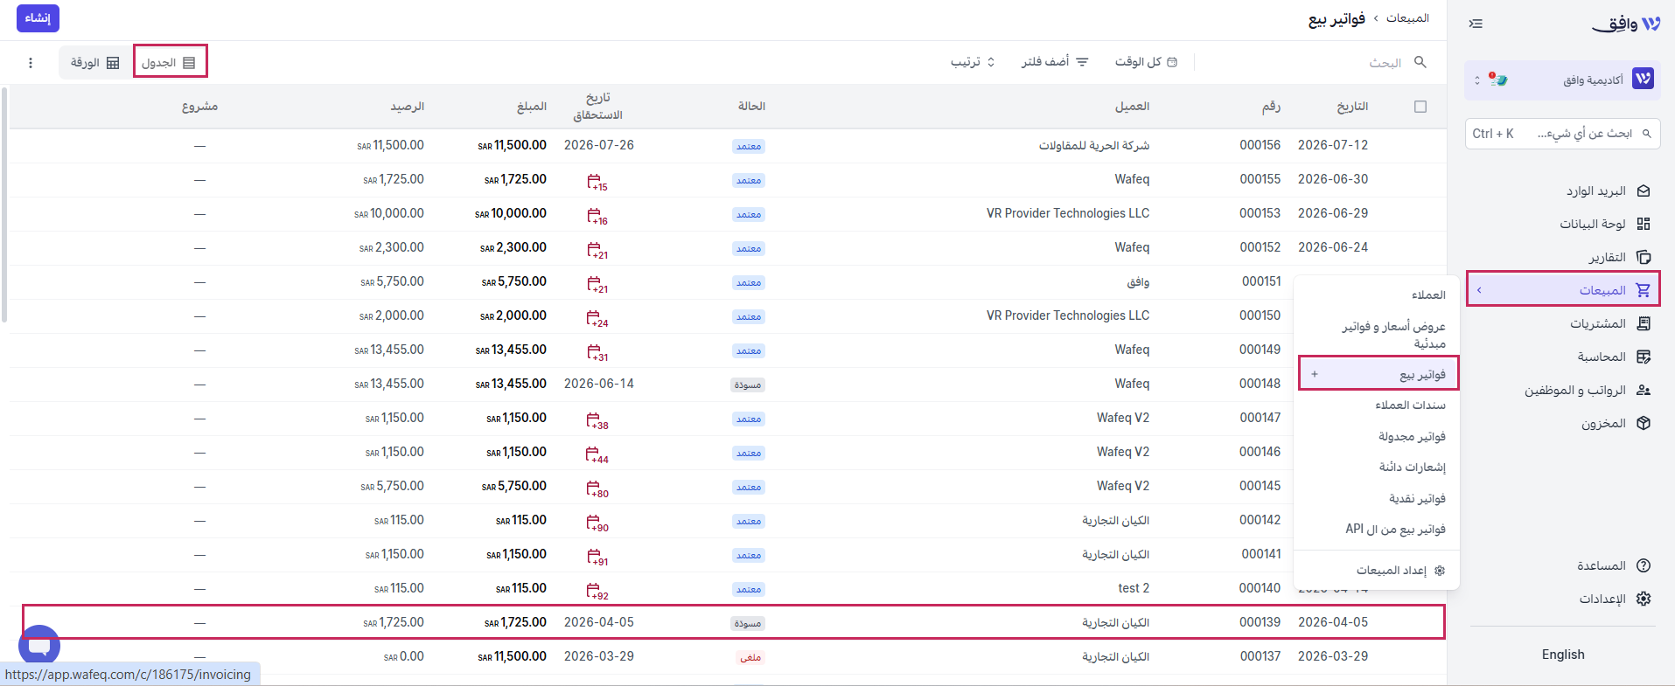This screenshot has height=686, width=1675.
Task: Open invoice number 000139
Action: coord(1260,622)
